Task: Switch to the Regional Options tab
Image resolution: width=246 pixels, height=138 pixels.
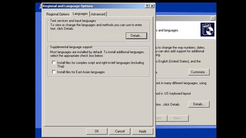Action: tap(58, 14)
